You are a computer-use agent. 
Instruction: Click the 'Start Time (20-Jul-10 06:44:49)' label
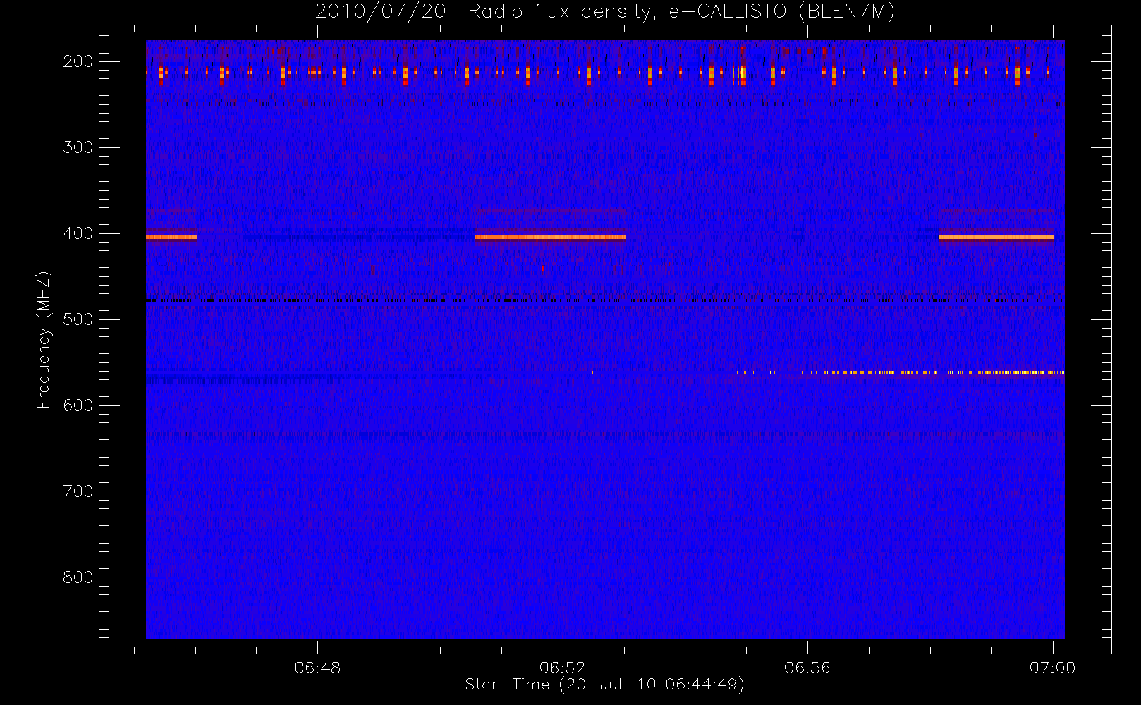605,685
